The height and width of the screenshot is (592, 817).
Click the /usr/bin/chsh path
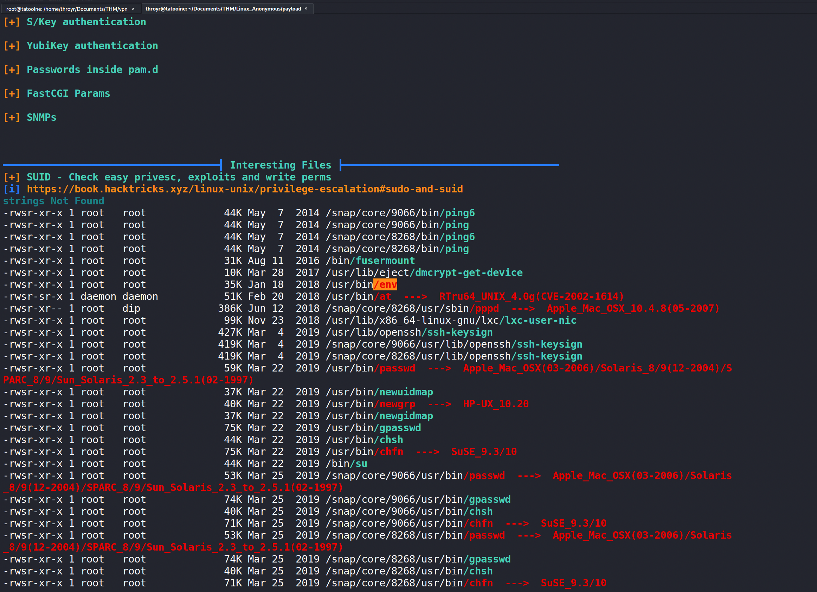364,440
